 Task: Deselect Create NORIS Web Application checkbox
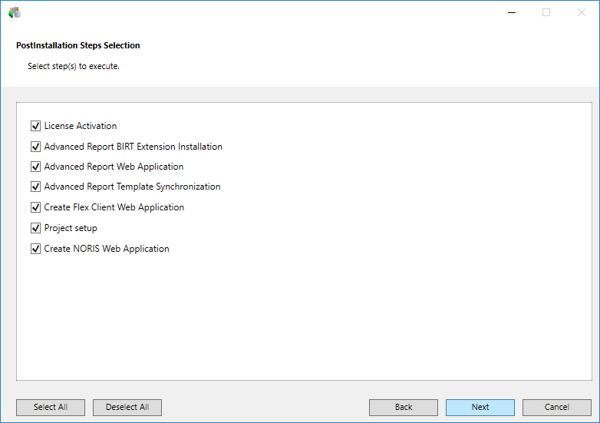[x=35, y=249]
